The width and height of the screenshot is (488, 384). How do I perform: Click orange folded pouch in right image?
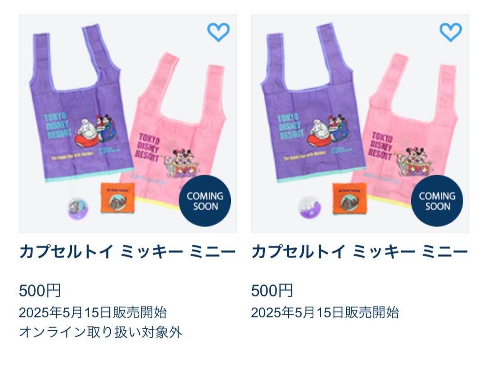point(349,199)
